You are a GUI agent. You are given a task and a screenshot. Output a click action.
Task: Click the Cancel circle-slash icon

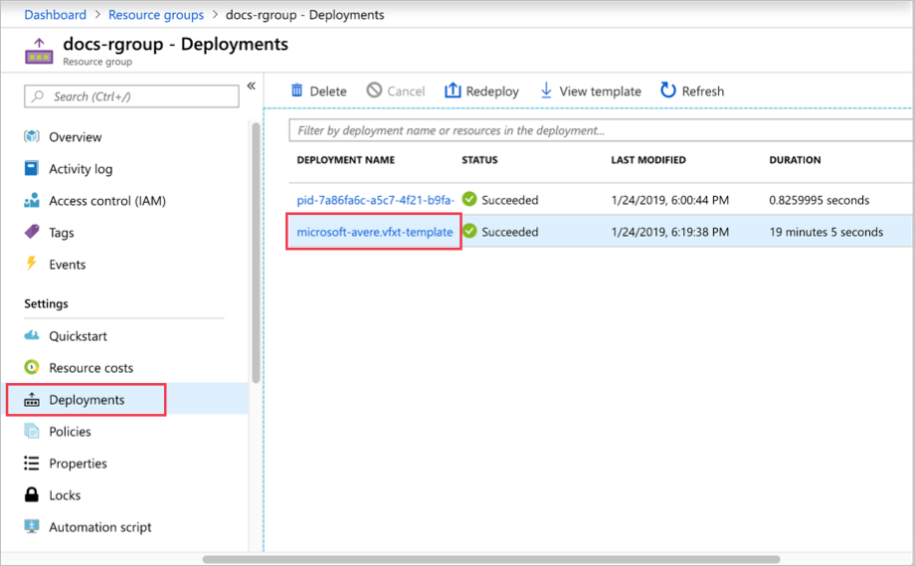pos(374,90)
